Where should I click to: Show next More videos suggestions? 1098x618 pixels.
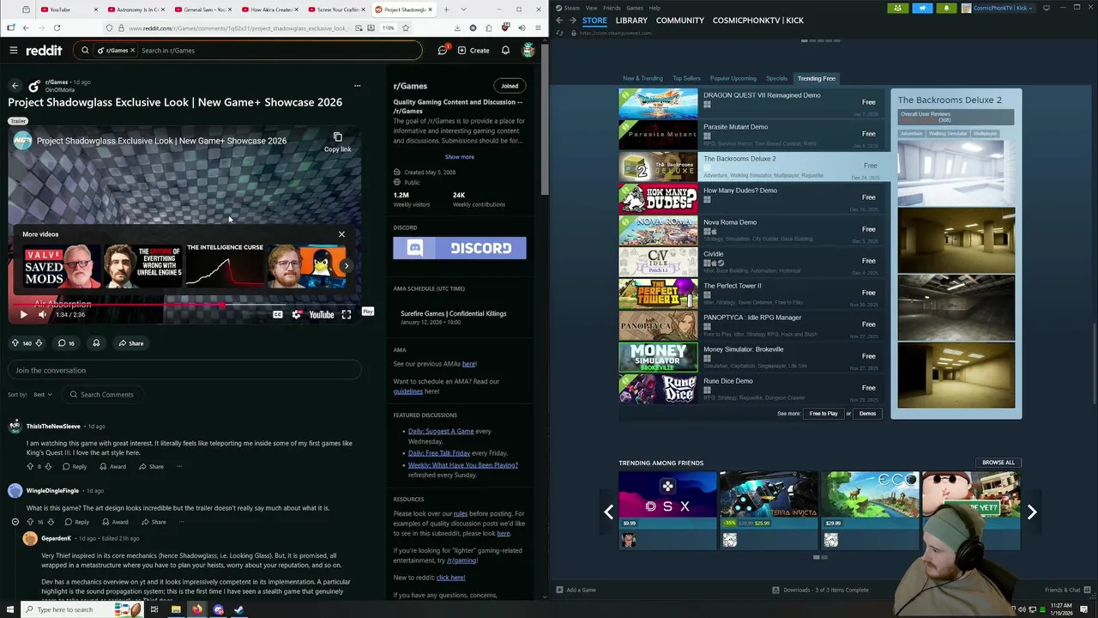click(347, 266)
